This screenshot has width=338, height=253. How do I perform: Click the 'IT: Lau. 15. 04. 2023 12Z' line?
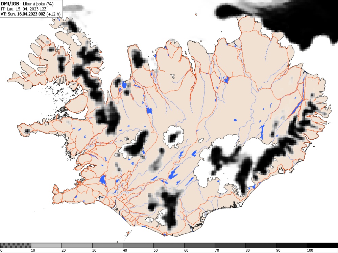24,9
